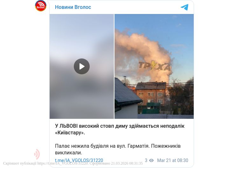
Task: Click the Сформовано 21.03.2026 footer timestamp
Action: click(116, 163)
